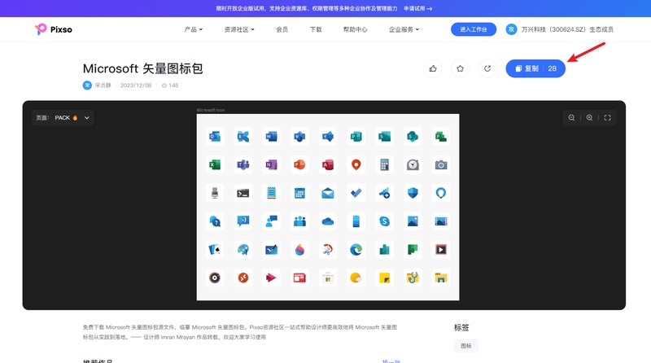Expand the 资源社区 menu

[239, 29]
